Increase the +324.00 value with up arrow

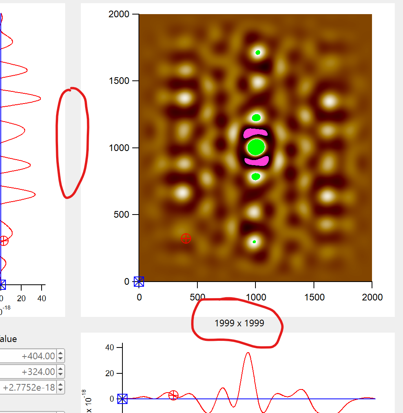(60, 369)
